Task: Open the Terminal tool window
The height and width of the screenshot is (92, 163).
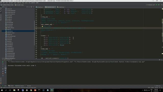Action: (x=28, y=86)
